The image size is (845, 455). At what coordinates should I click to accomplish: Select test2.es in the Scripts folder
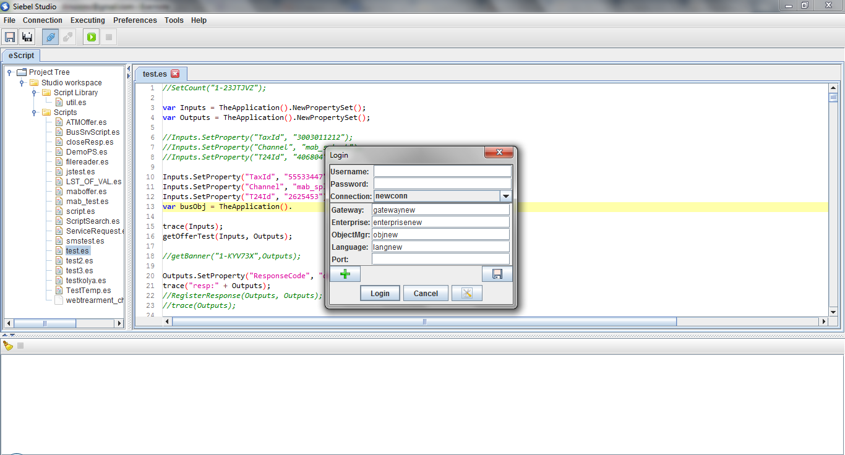(x=80, y=260)
